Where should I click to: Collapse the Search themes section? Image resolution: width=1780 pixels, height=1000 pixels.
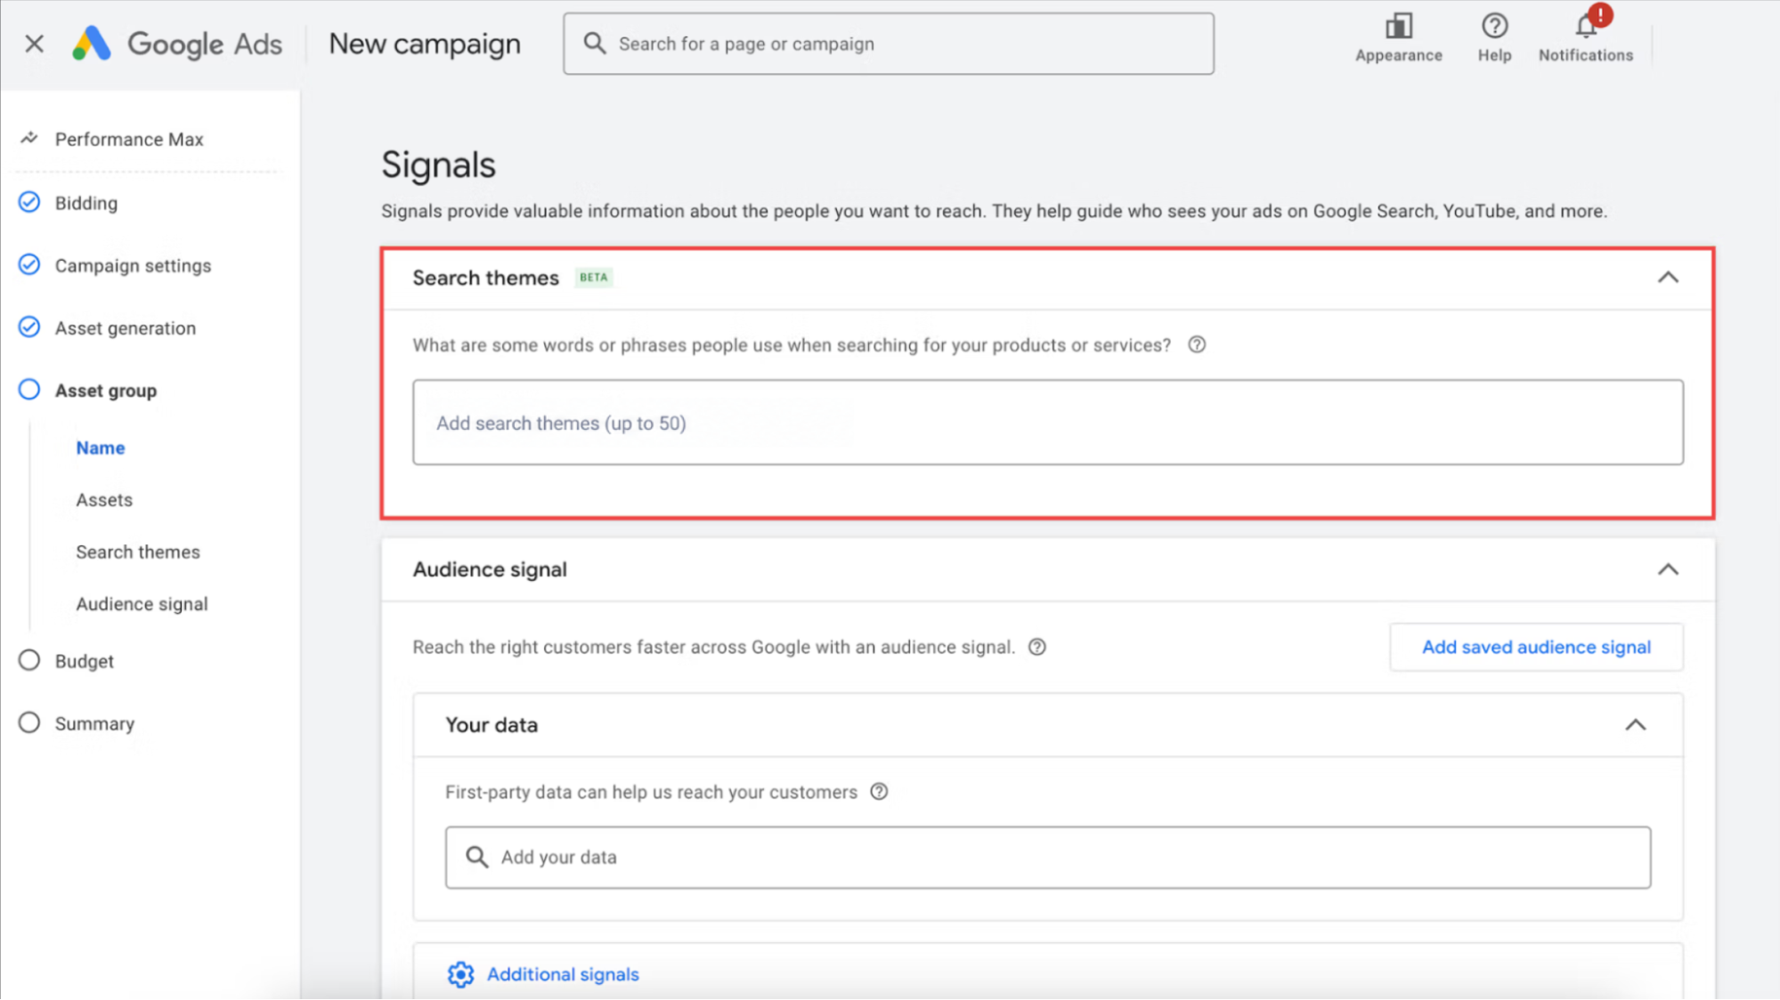coord(1668,278)
